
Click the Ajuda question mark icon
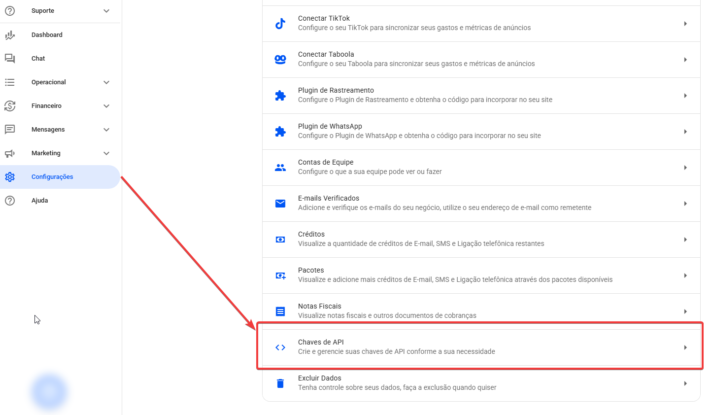(x=10, y=201)
